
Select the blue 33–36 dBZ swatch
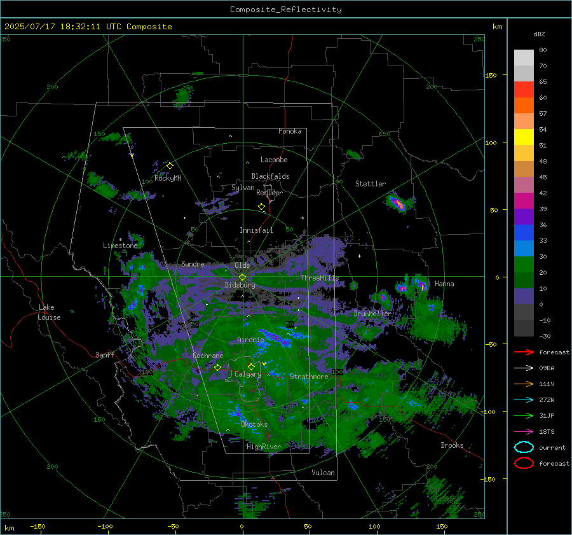coord(524,232)
